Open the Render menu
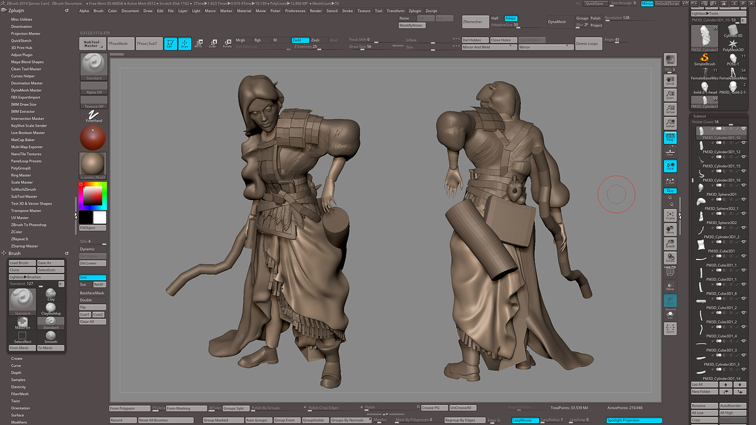This screenshot has height=425, width=756. [316, 11]
